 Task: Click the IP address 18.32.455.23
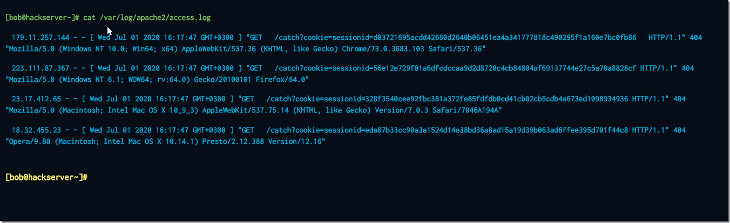(37, 130)
